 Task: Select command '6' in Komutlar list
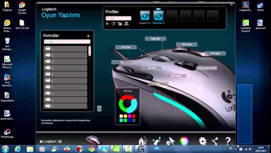click(x=65, y=81)
